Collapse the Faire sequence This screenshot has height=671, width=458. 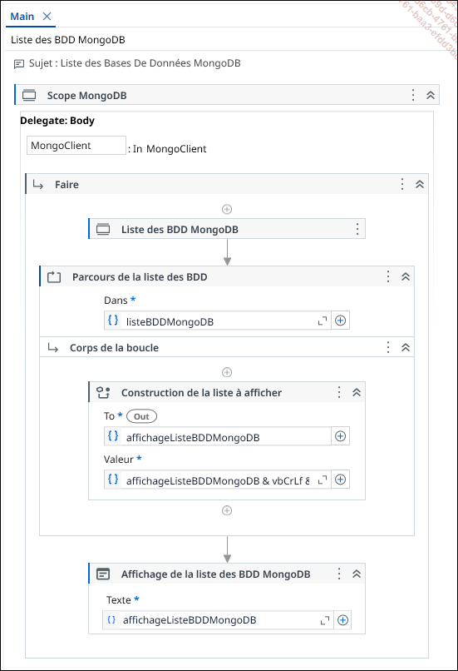tap(420, 184)
